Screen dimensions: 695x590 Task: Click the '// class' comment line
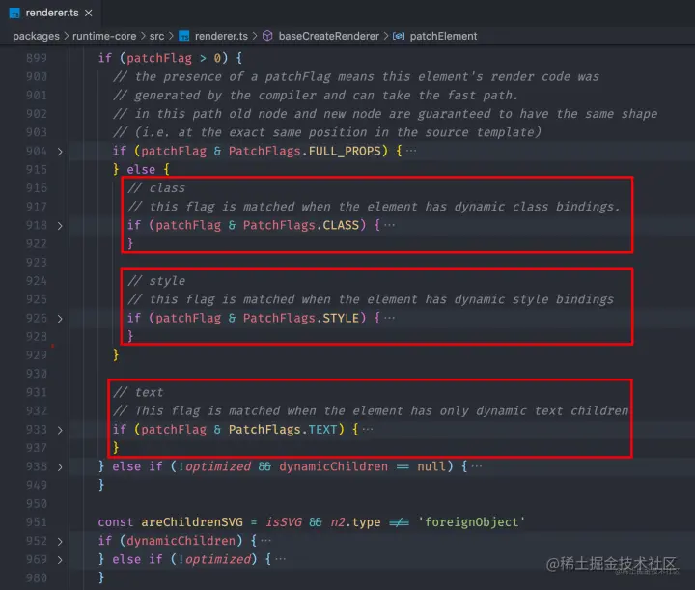(156, 188)
